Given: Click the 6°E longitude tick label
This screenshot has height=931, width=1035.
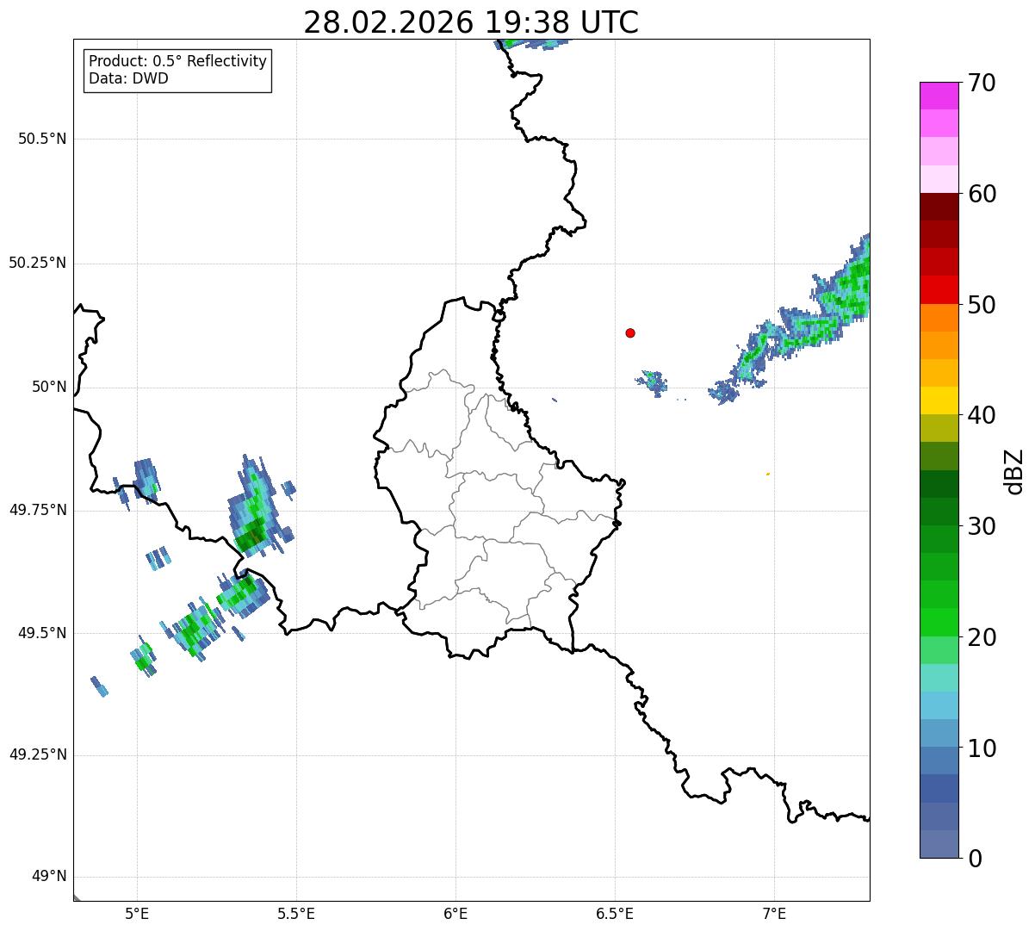Looking at the screenshot, I should (x=456, y=913).
